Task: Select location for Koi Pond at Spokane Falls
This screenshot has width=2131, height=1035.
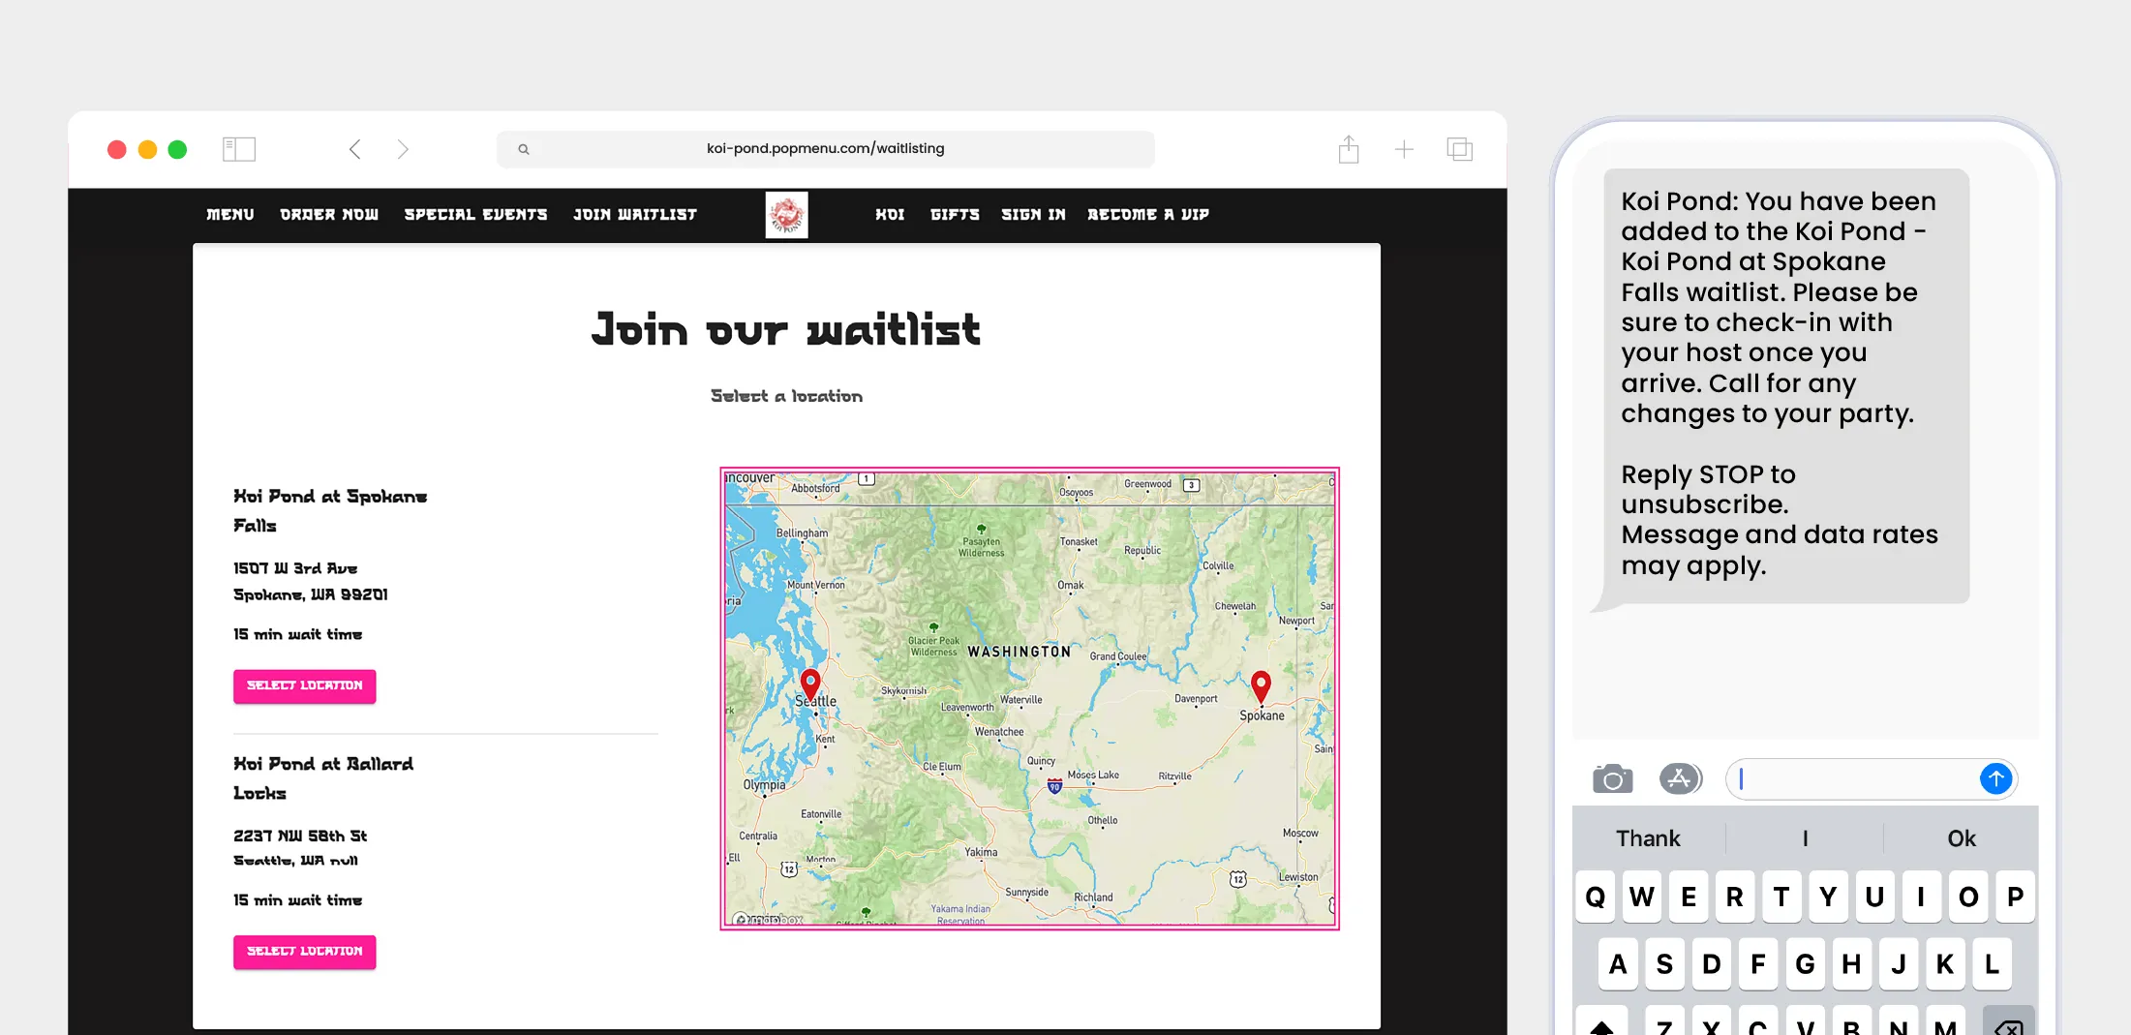Action: click(304, 685)
